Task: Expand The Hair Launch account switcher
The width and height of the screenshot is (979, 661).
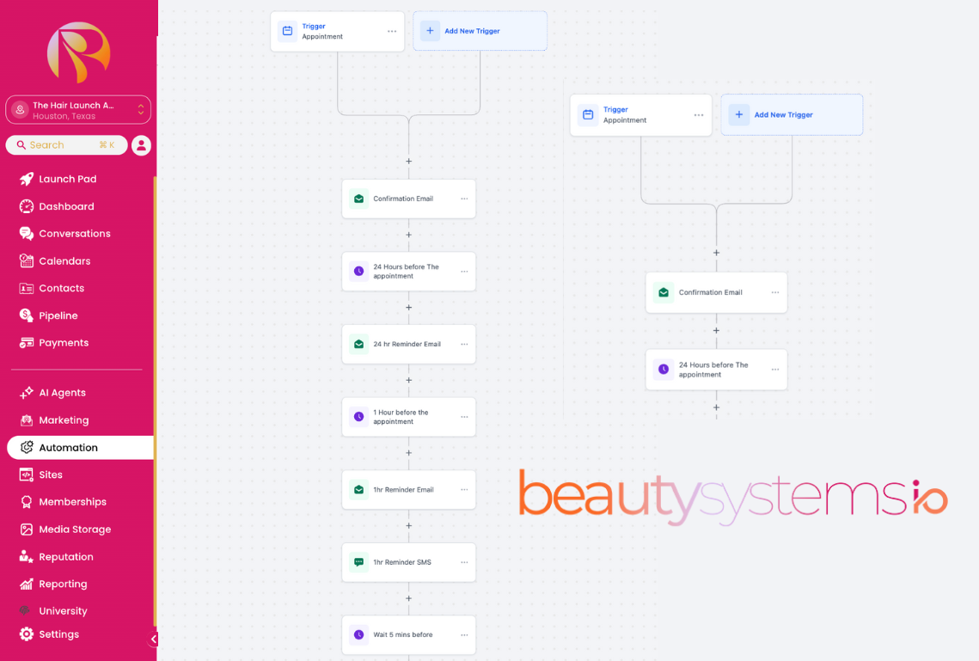Action: [140, 109]
